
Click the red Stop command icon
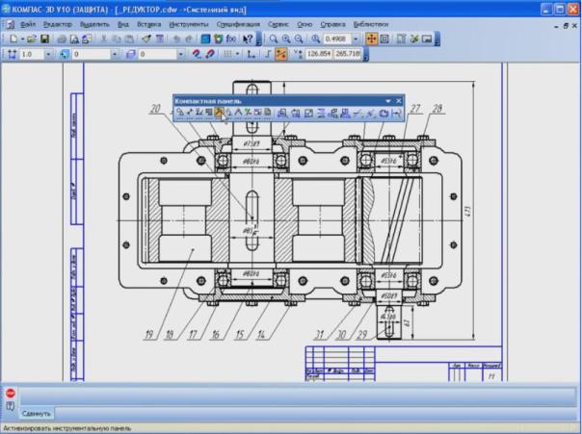coord(11,394)
